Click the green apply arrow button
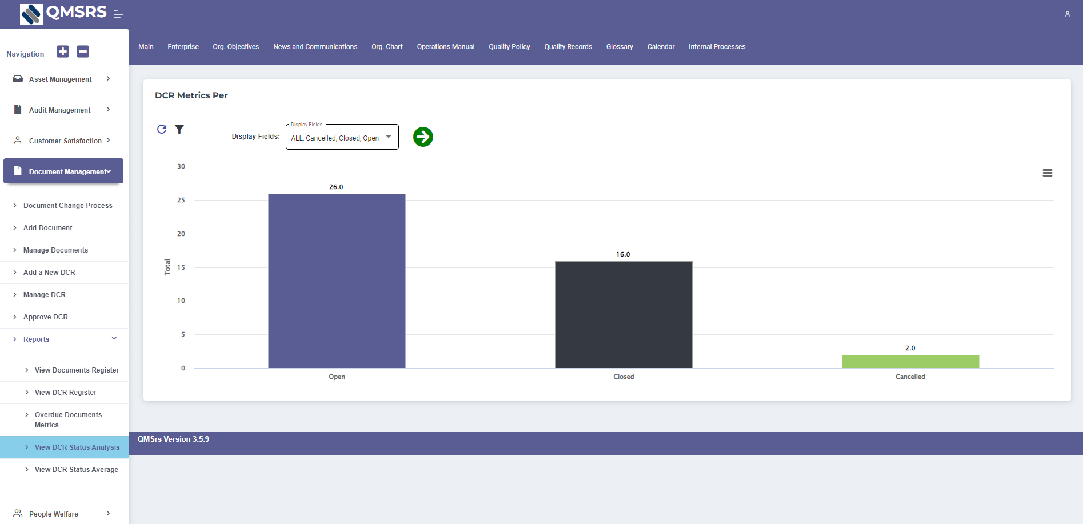The image size is (1083, 524). pyautogui.click(x=423, y=137)
